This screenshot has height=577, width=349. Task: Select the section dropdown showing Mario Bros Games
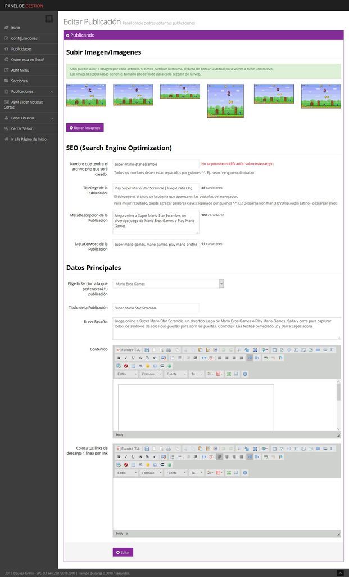point(168,284)
